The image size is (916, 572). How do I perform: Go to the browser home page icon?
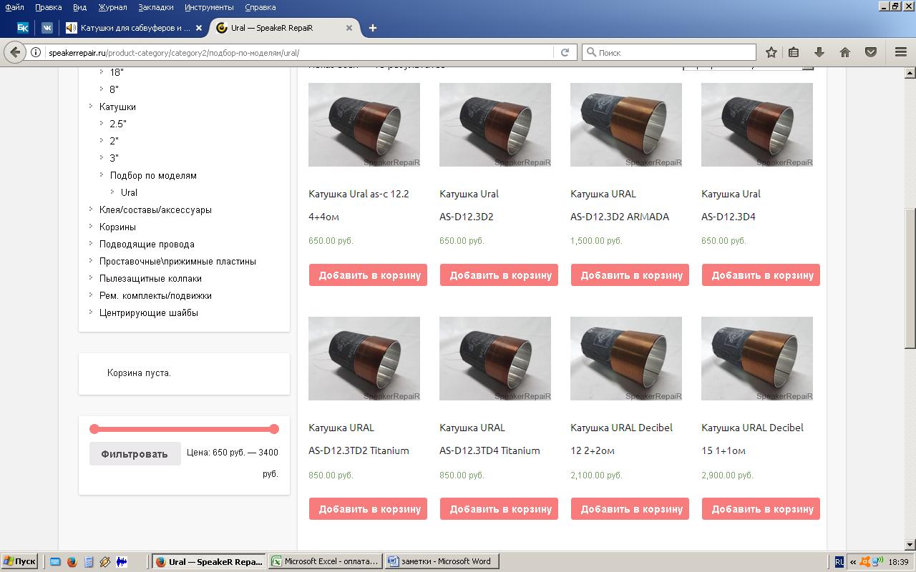(x=845, y=52)
